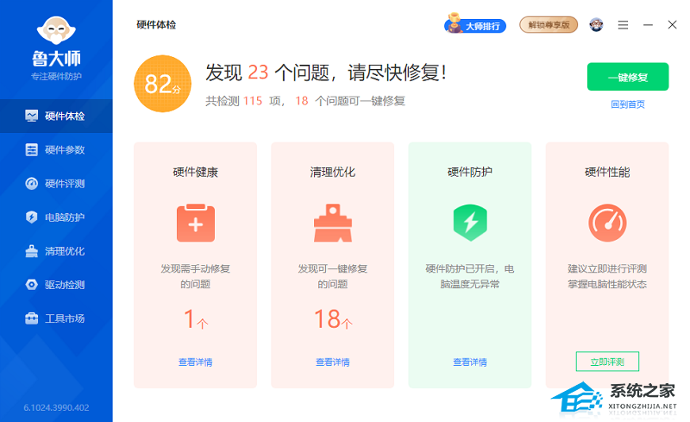This screenshot has height=422, width=690.
Task: Open 硬件评测 in the sidebar
Action: click(56, 184)
